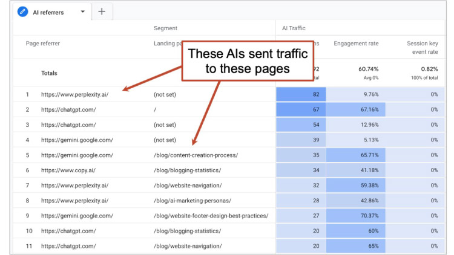The image size is (454, 255).
Task: Click (not set) landing page in row 1
Action: [165, 94]
